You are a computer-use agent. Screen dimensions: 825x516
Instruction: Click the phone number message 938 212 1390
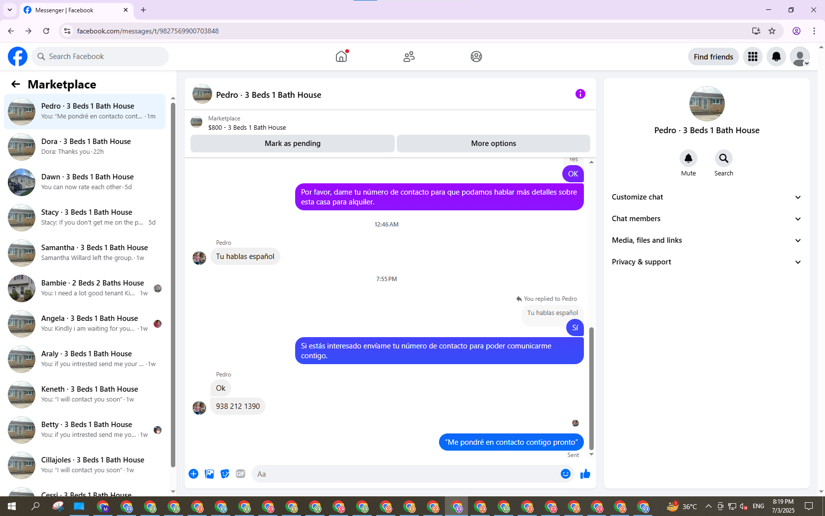(238, 406)
